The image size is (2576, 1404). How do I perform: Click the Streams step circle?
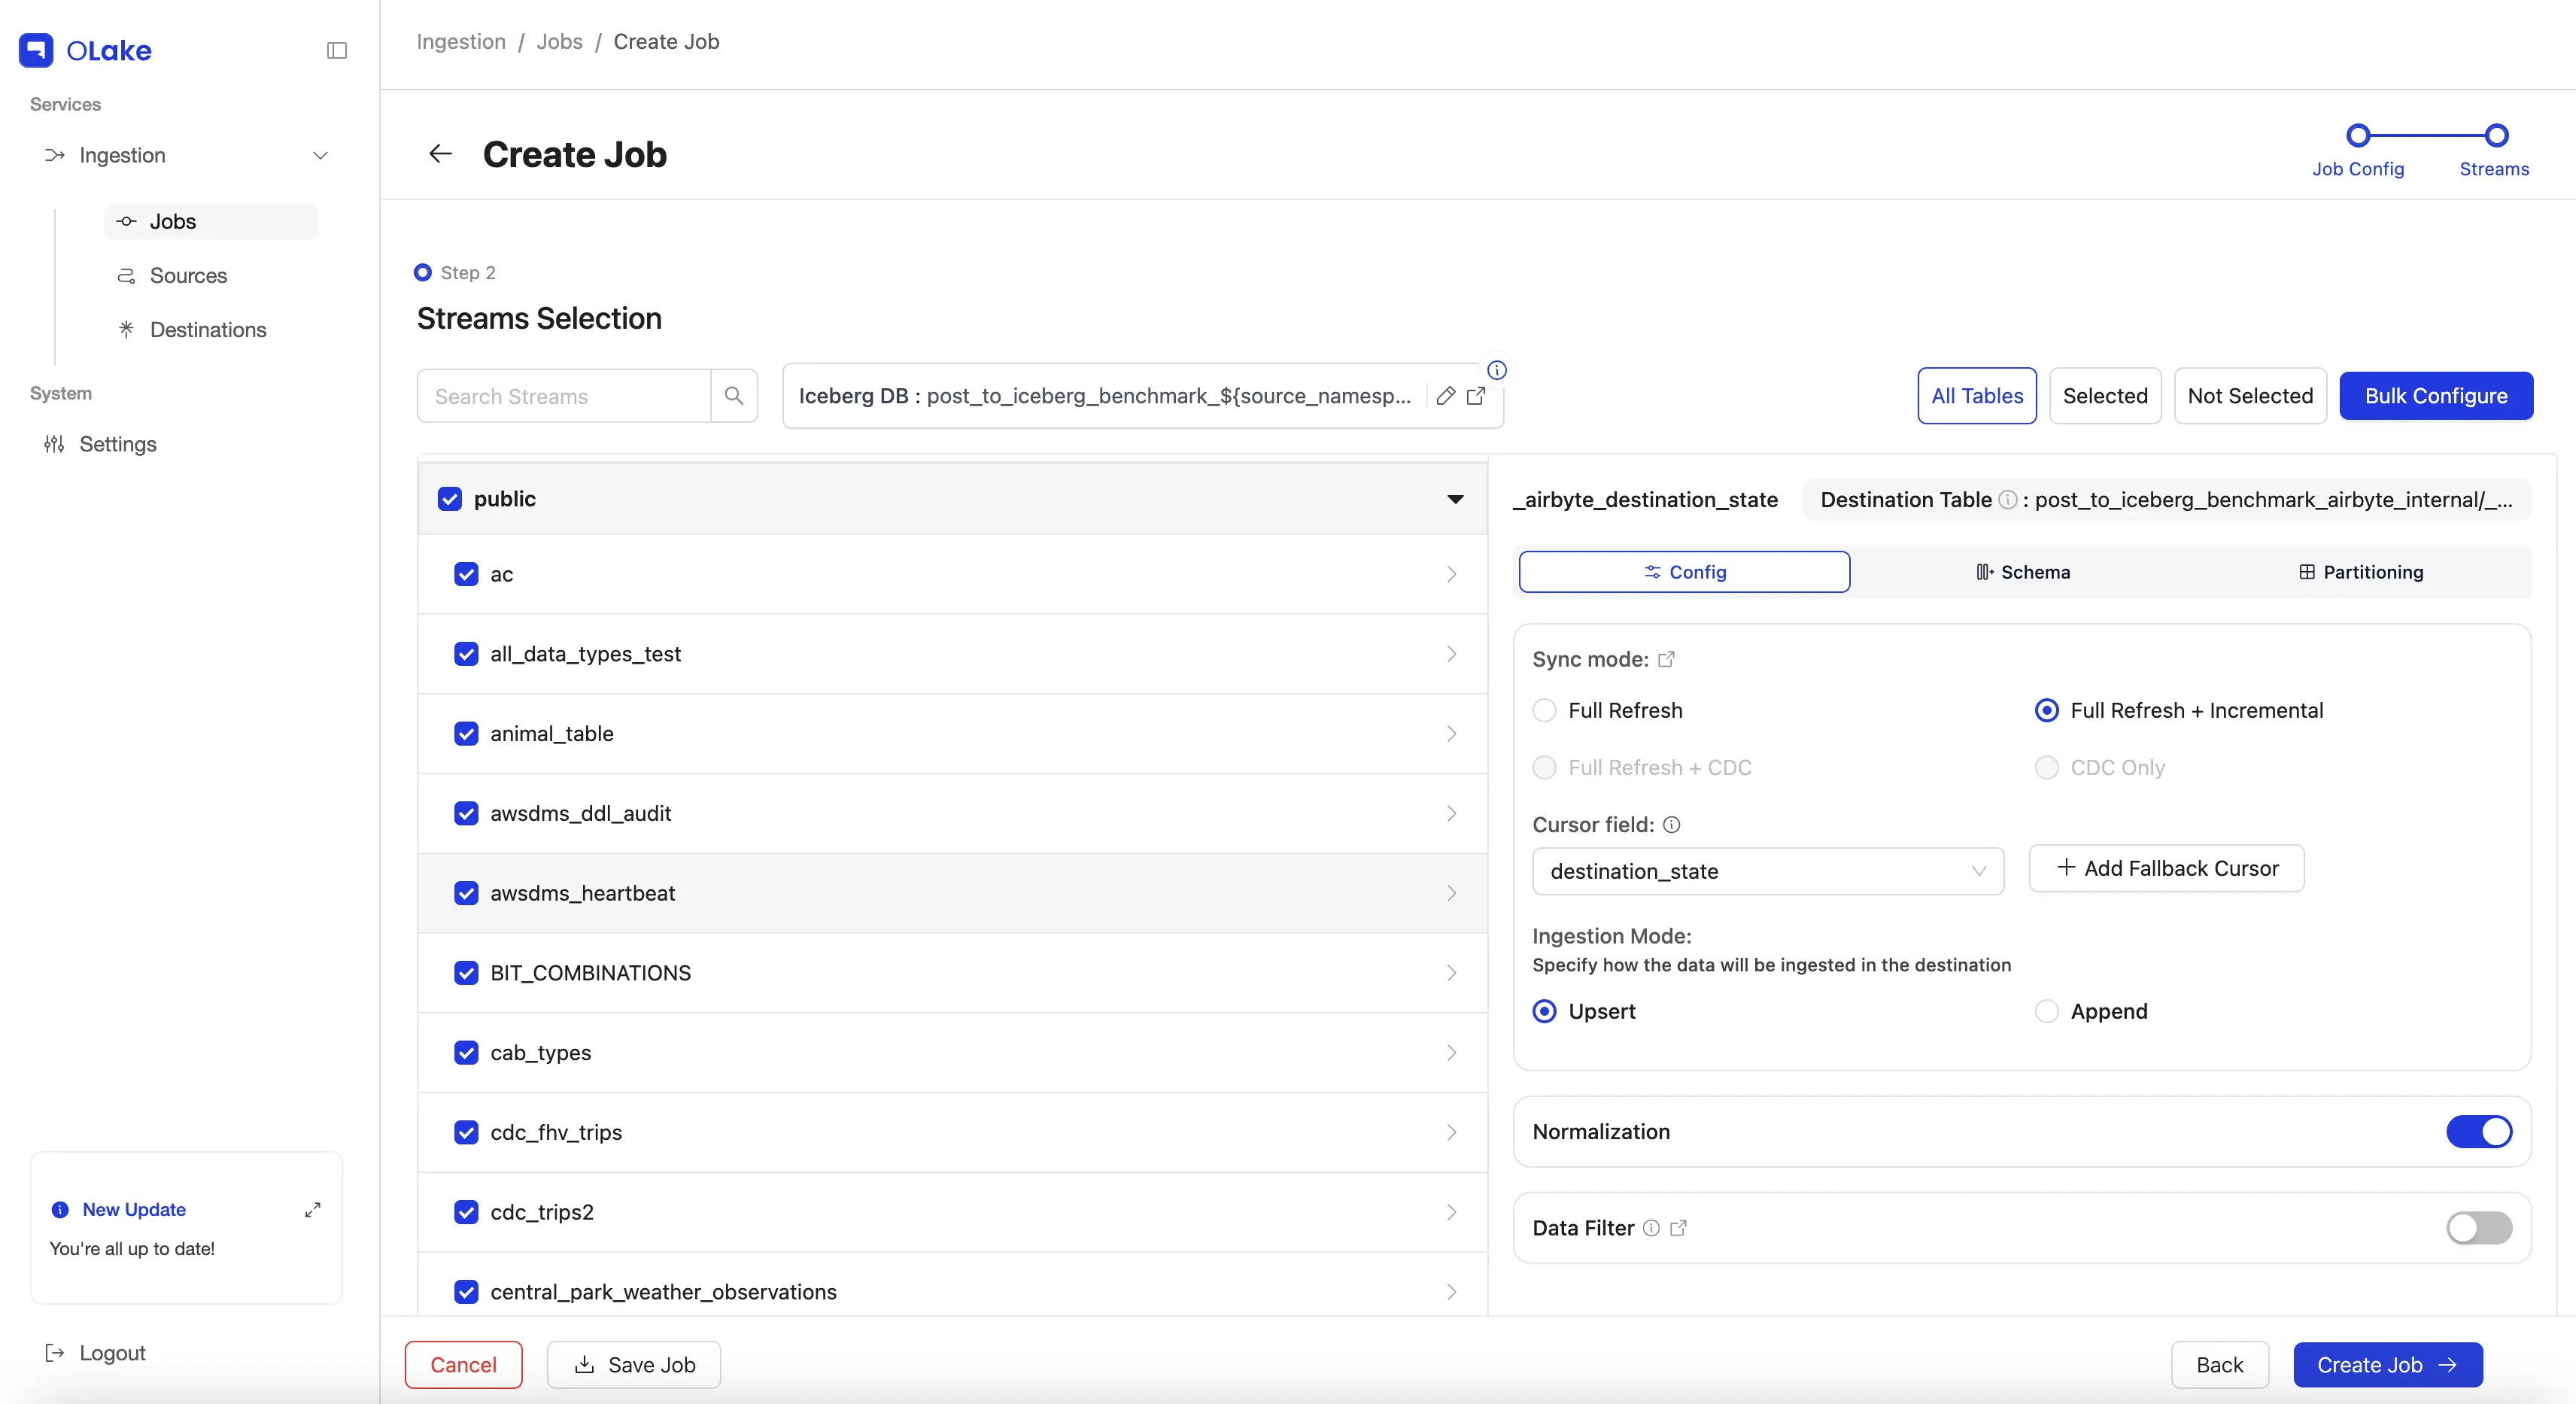pos(2496,135)
